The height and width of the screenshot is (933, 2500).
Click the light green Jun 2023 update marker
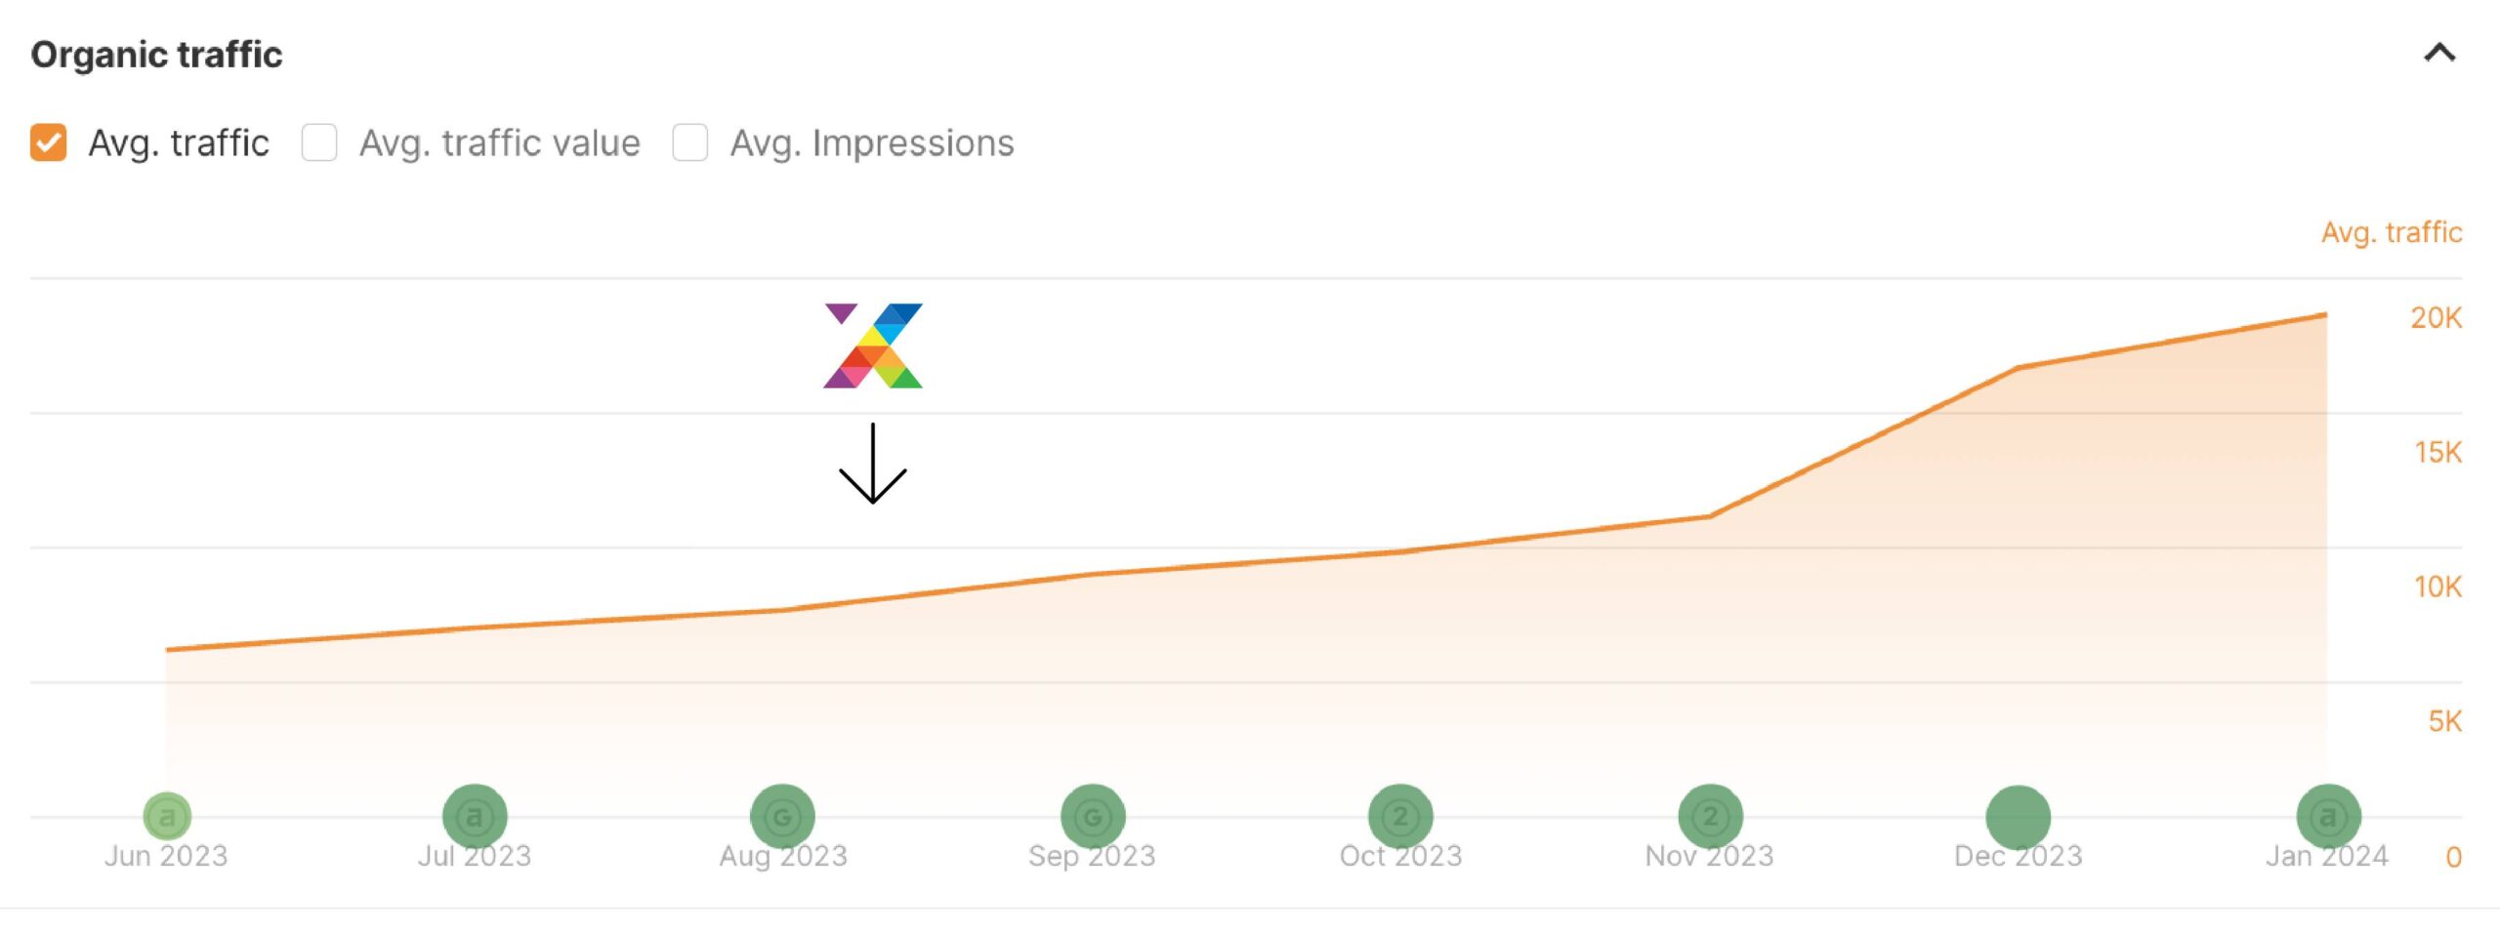[x=167, y=816]
